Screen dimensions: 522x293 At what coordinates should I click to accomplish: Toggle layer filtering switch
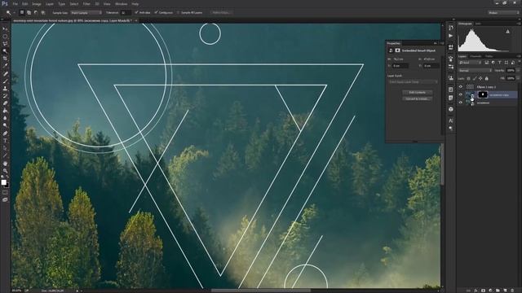(519, 63)
